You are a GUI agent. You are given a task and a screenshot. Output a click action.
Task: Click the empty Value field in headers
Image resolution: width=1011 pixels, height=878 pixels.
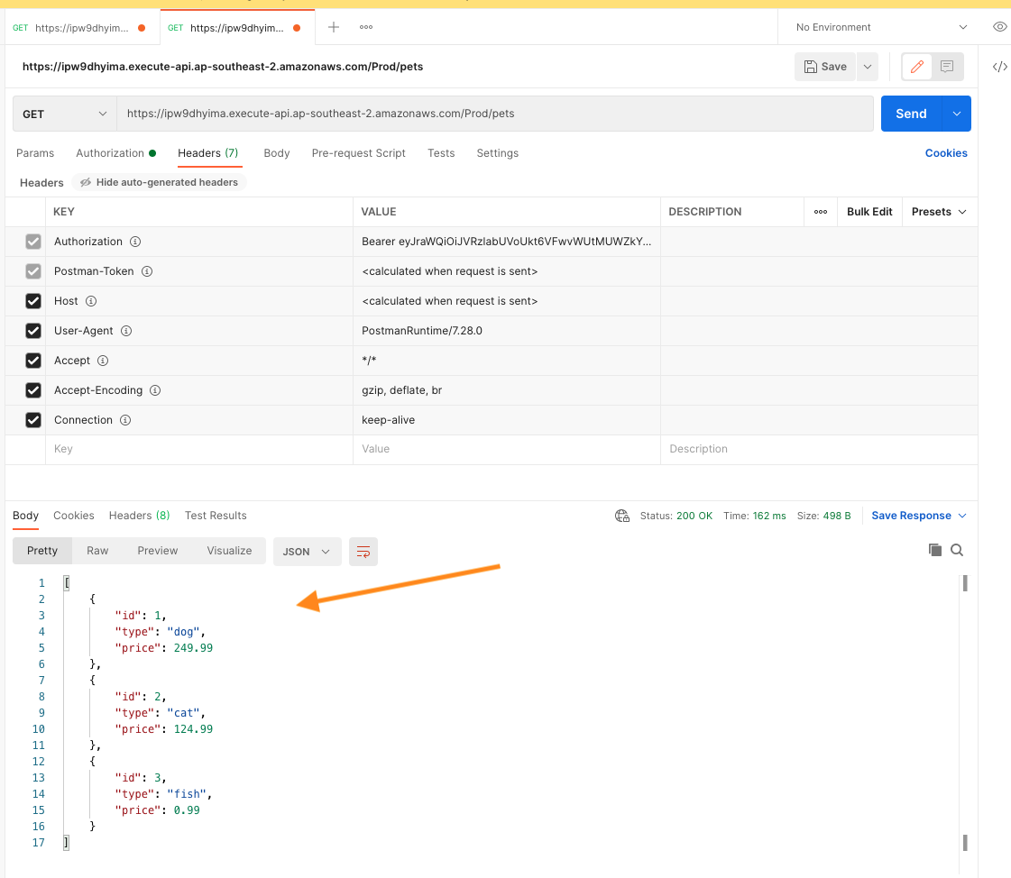point(506,449)
